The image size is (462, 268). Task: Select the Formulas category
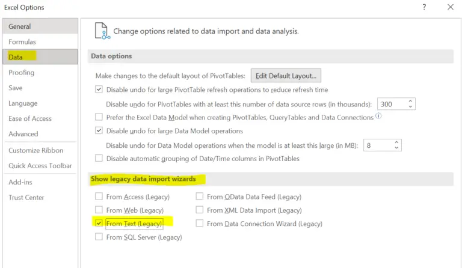(x=40, y=42)
